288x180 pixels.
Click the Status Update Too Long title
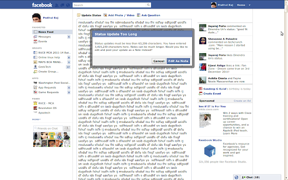click(x=116, y=34)
